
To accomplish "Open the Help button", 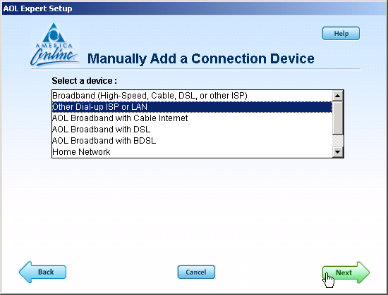I will (x=341, y=33).
